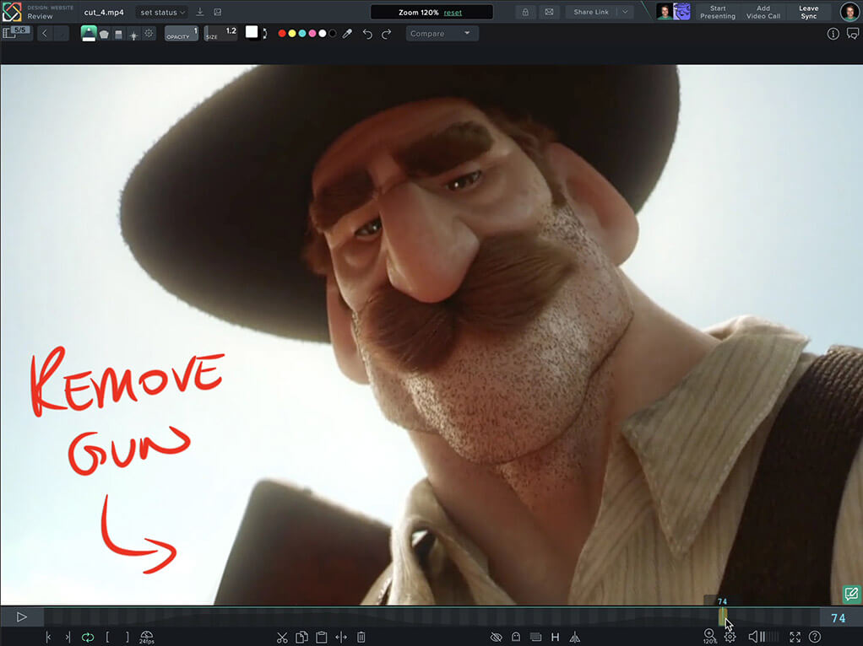This screenshot has height=646, width=863.
Task: Select the eraser tool
Action: pos(118,34)
